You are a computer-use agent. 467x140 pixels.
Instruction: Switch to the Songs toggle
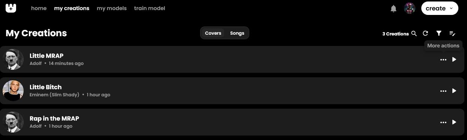[x=237, y=33]
